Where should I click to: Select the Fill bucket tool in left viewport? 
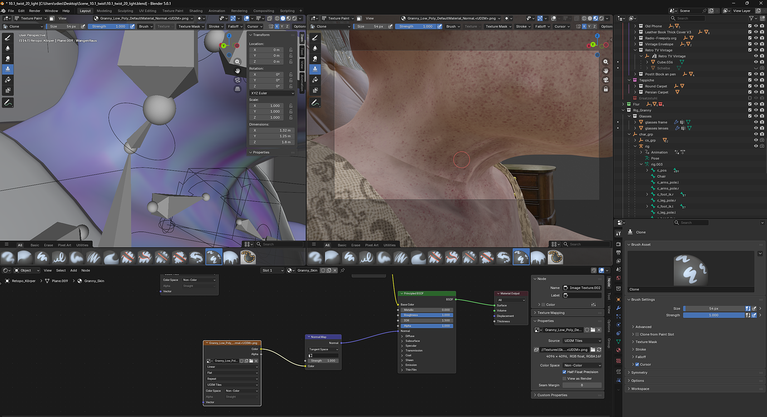(8, 80)
